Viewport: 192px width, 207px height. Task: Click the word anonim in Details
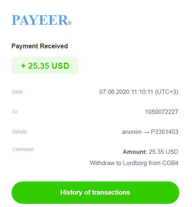[x=132, y=132]
